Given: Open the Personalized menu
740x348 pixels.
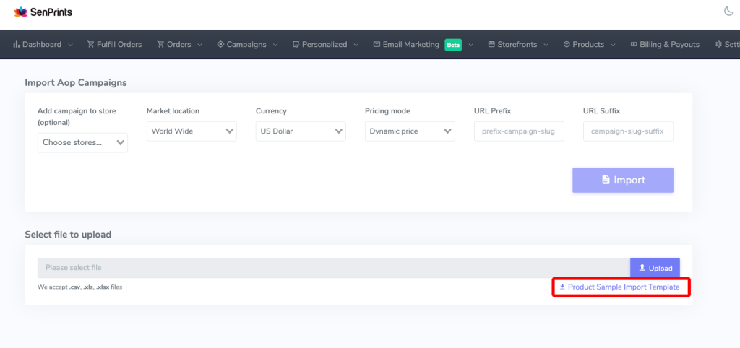Looking at the screenshot, I should [326, 44].
